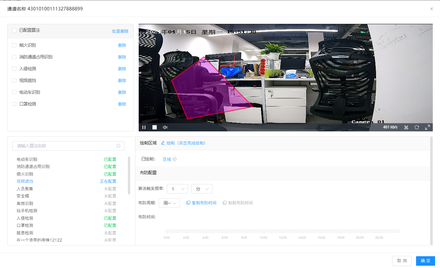
Task: Click the search icon in algorithm field
Action: [x=118, y=146]
